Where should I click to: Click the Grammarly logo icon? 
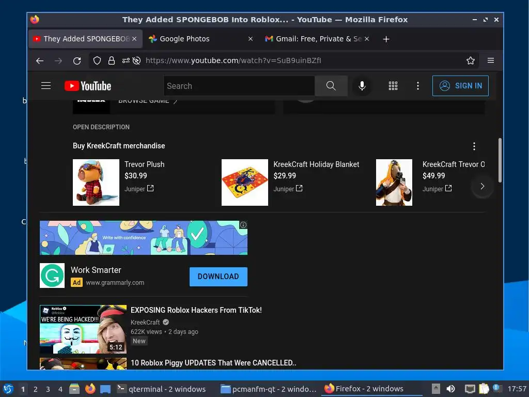tap(52, 276)
